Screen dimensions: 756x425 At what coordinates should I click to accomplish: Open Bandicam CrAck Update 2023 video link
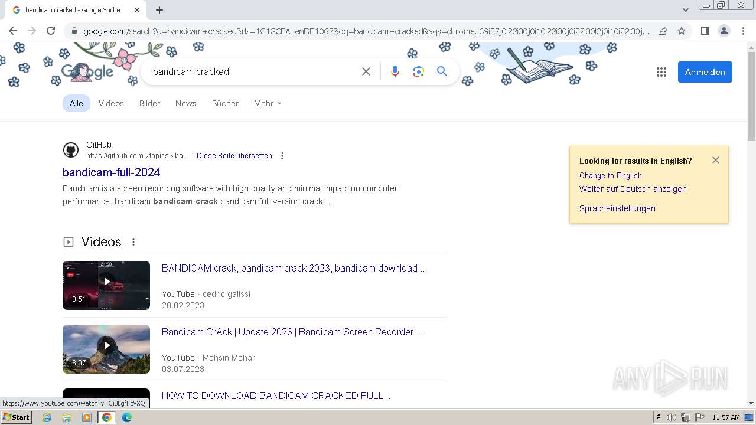point(292,332)
